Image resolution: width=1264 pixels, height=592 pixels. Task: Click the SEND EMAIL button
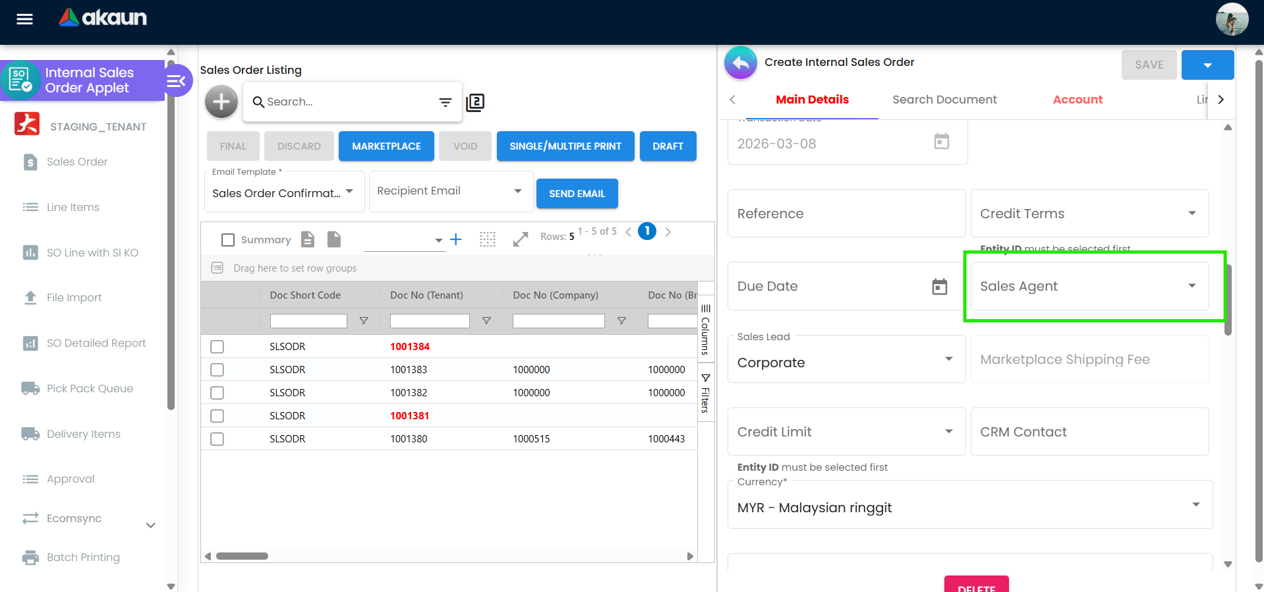pos(577,194)
